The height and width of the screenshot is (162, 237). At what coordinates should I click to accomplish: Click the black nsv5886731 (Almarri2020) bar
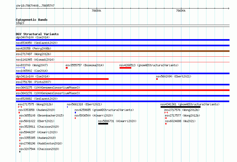[103, 124]
